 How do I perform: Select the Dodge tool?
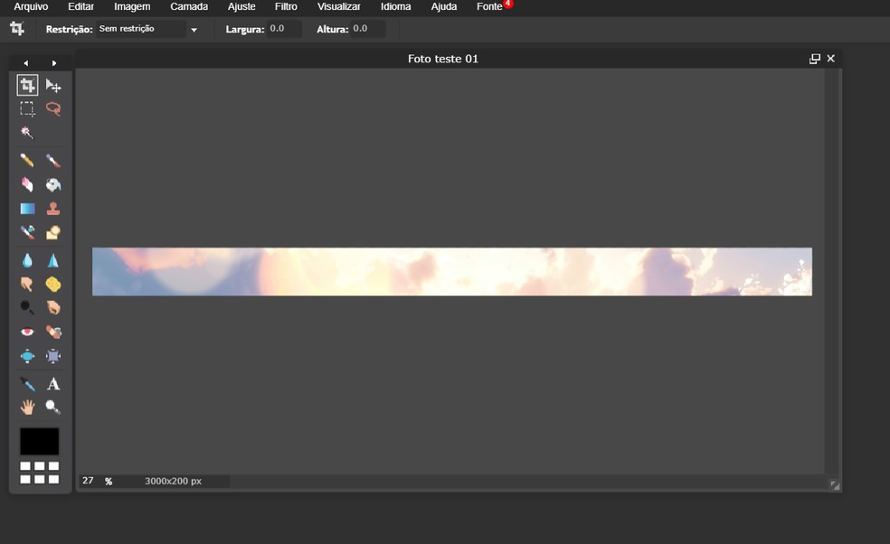coord(27,307)
